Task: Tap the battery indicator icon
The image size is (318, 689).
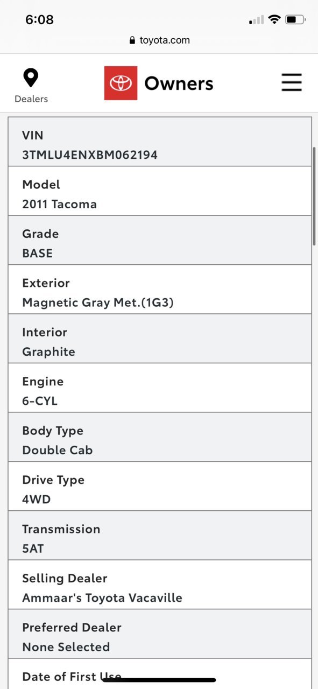Action: pos(295,20)
